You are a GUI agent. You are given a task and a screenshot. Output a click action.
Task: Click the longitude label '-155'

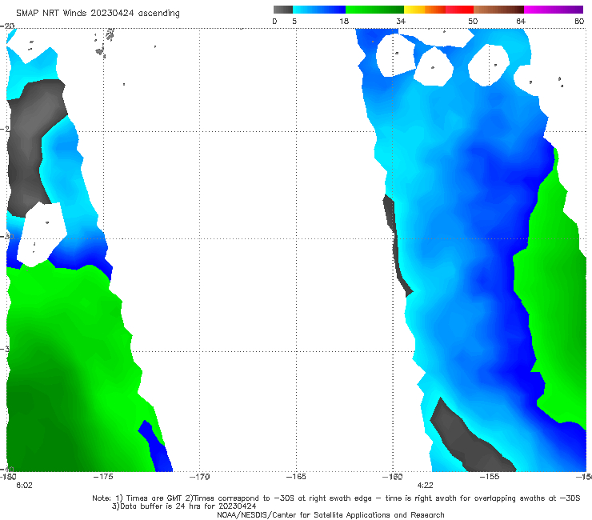(x=490, y=477)
